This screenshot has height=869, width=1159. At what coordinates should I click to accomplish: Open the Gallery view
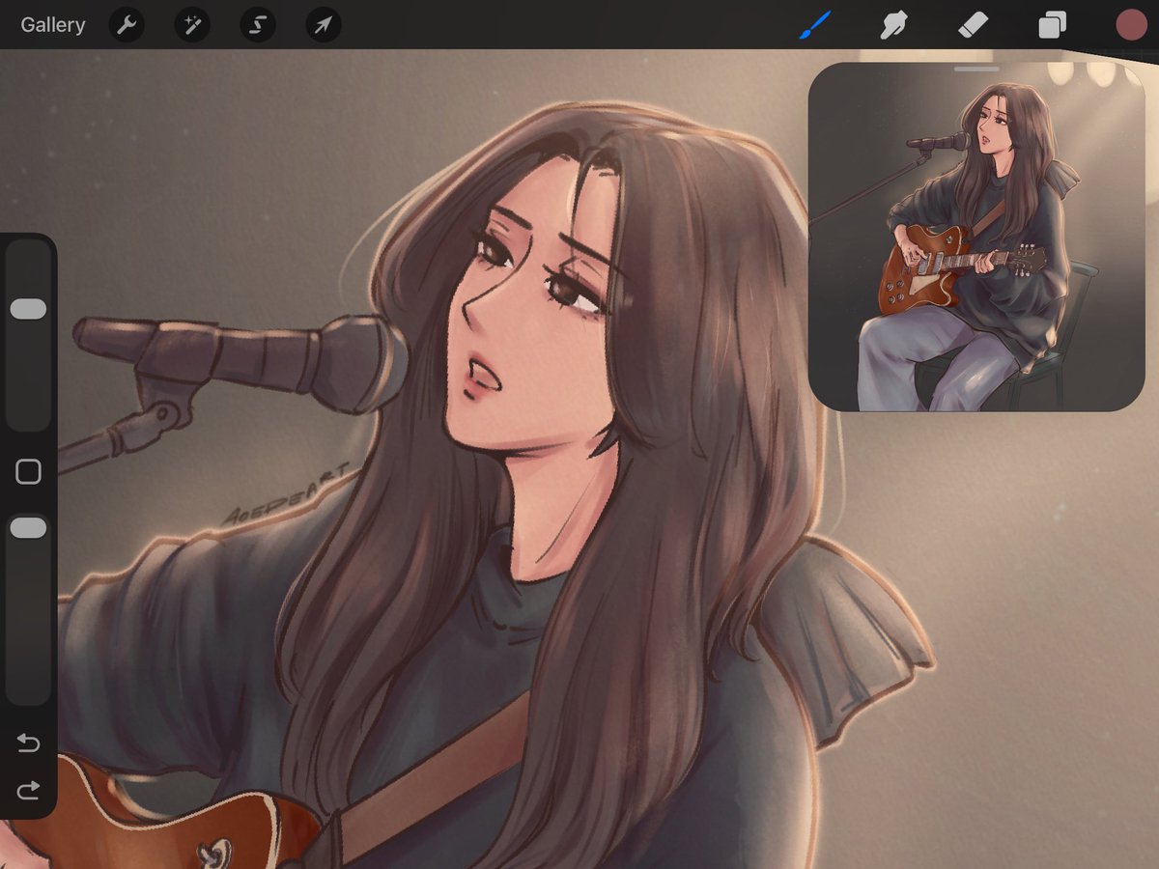pos(53,25)
